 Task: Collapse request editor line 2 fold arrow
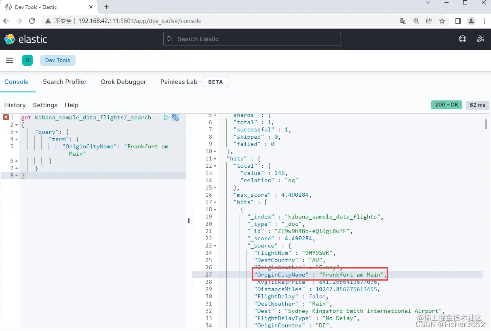coord(17,125)
